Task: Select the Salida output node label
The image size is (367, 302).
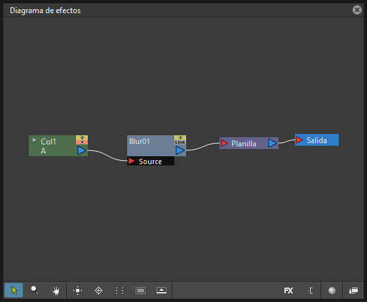Action: (317, 140)
